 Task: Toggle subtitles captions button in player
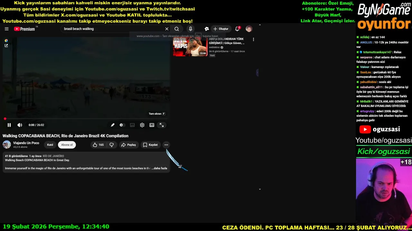click(132, 125)
